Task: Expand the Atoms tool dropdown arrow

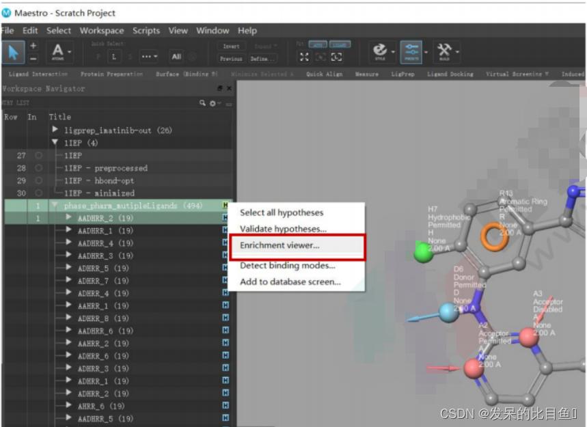Action: click(70, 52)
